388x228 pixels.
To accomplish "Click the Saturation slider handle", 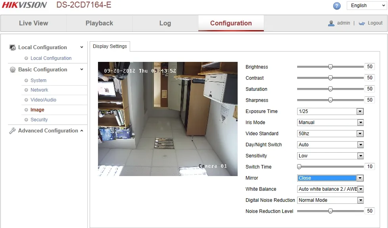I will click(330, 89).
